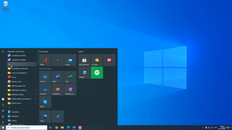Open the orange Camtasia taskbar icon

tap(80, 127)
